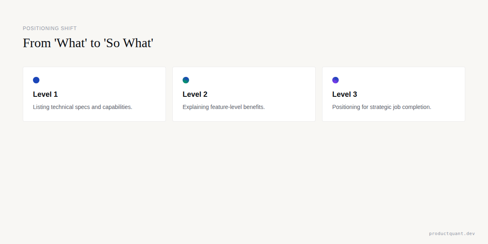The image size is (488, 244).
Task: Click 'Listing technical specs and capabilities' text
Action: coord(83,107)
